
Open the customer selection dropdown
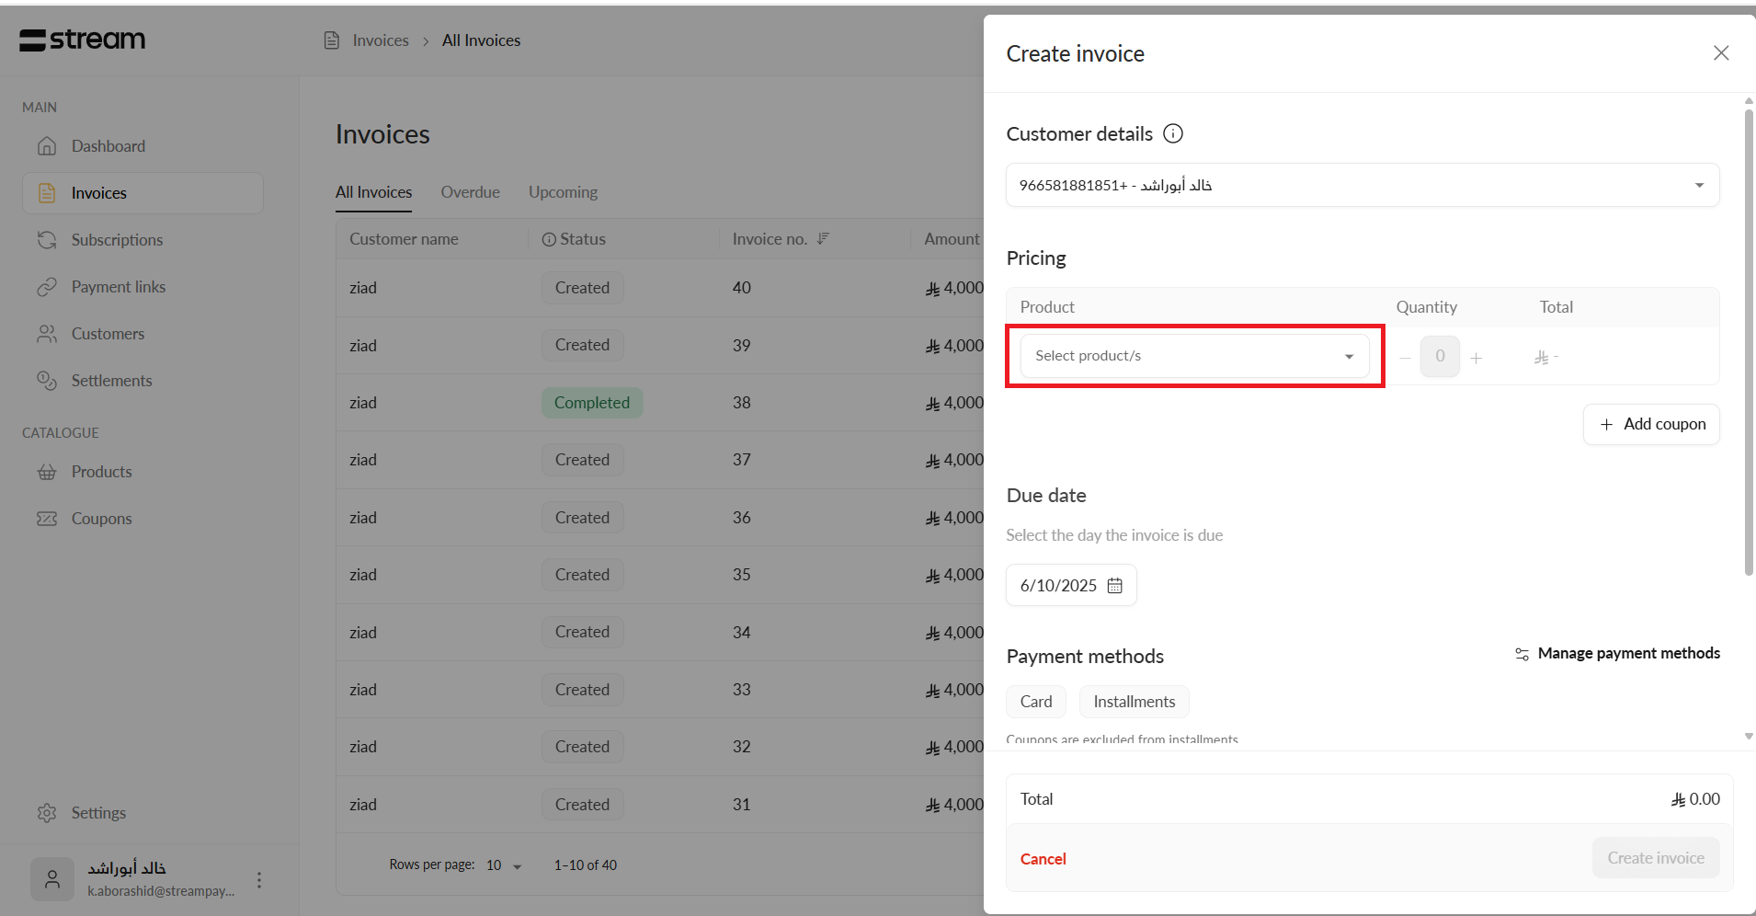[1362, 185]
